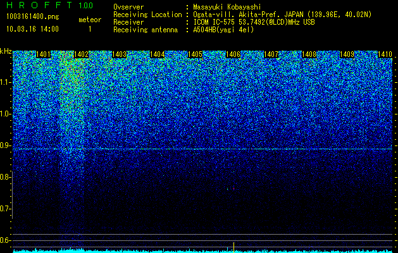Click the 0.7 kHz axis label
398x253 pixels.
click(x=4, y=209)
